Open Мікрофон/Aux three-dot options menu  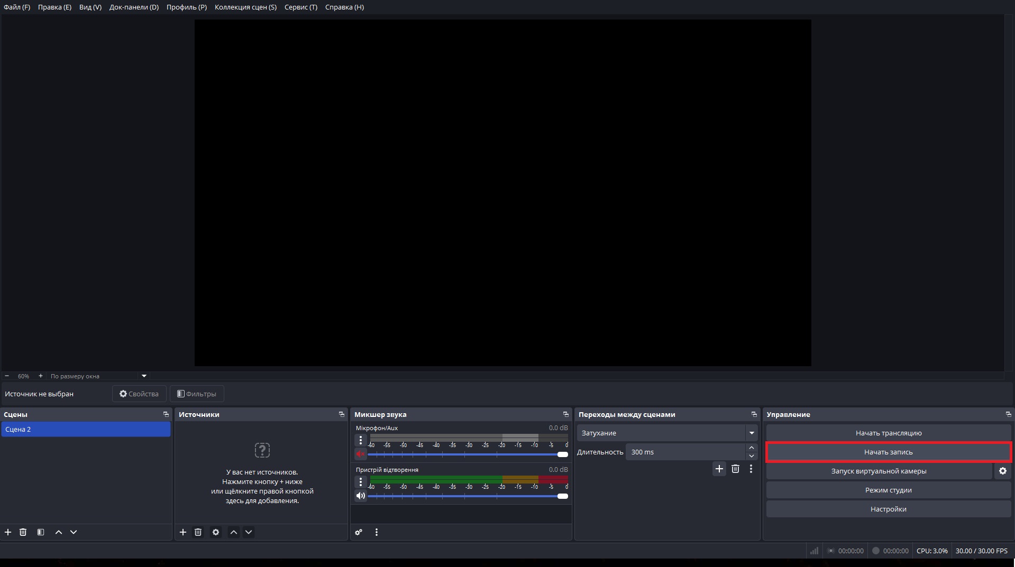[360, 440]
